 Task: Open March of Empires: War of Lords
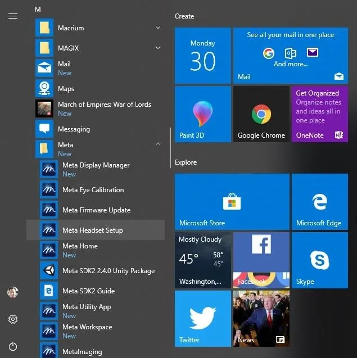coord(96,108)
